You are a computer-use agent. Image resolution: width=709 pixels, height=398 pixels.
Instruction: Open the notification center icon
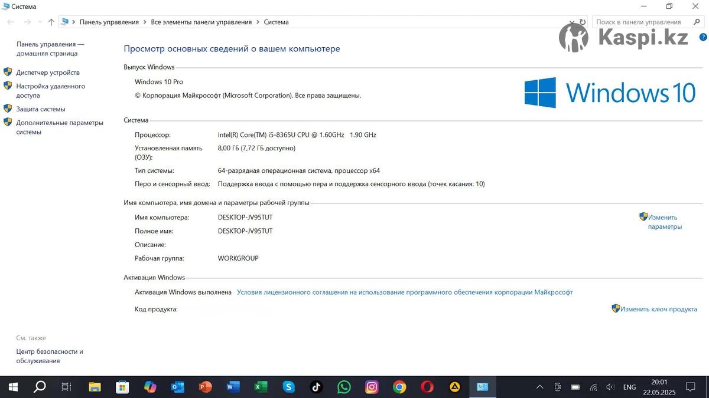pos(690,387)
